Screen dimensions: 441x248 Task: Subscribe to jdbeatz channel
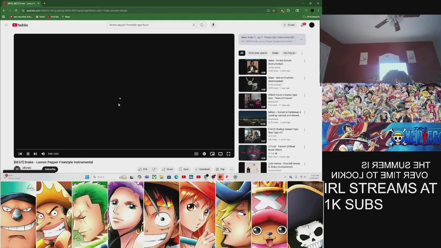pos(50,169)
